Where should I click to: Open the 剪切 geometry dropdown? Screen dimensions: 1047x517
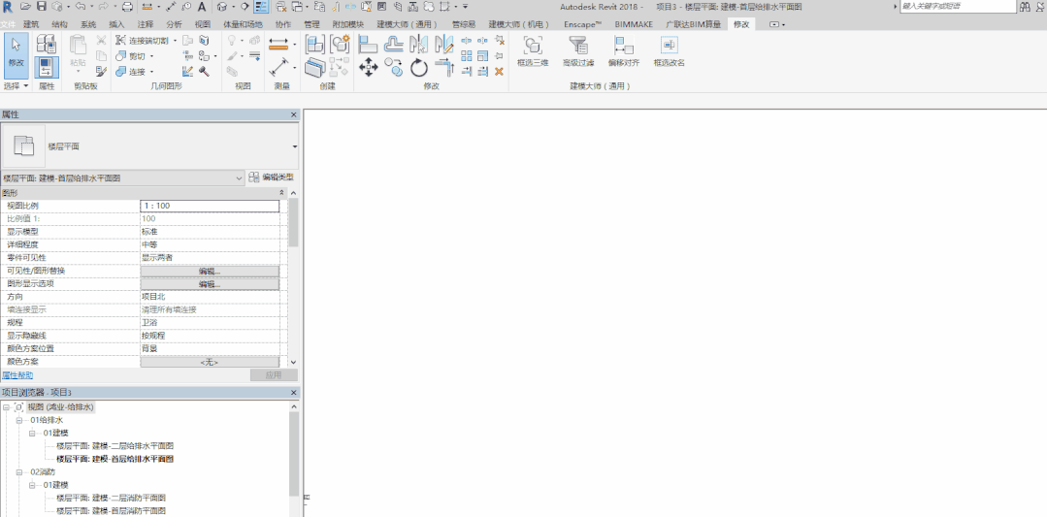(151, 56)
